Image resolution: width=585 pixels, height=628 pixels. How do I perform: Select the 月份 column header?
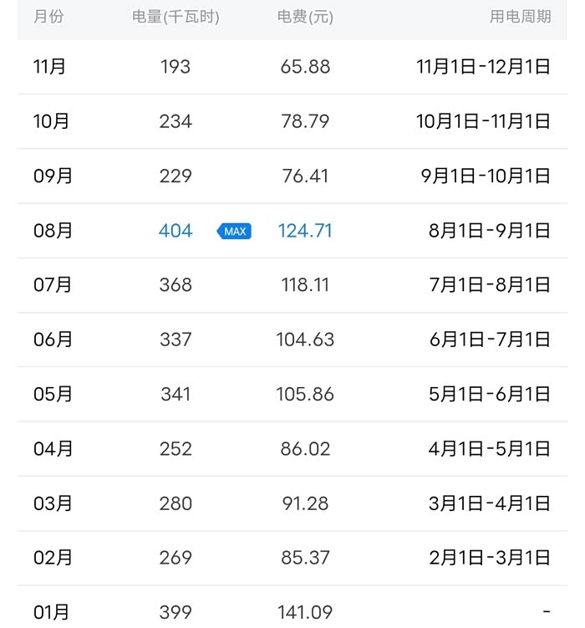point(48,17)
